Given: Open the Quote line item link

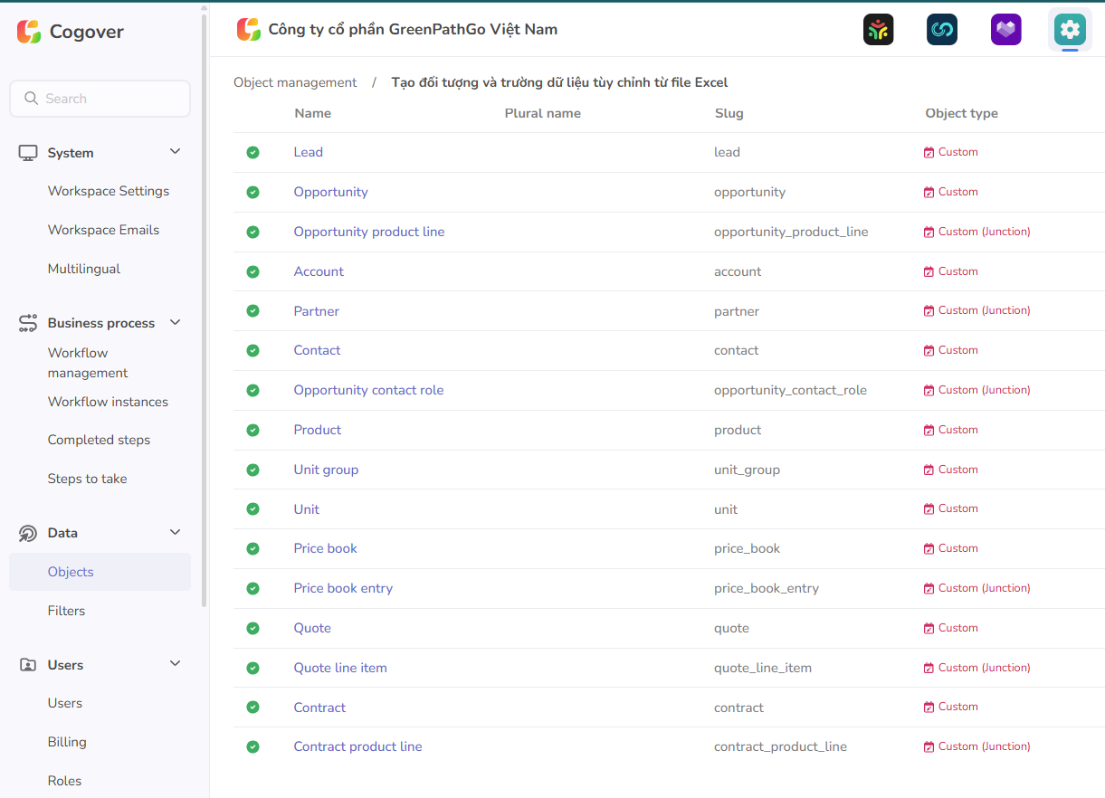Looking at the screenshot, I should (x=340, y=668).
